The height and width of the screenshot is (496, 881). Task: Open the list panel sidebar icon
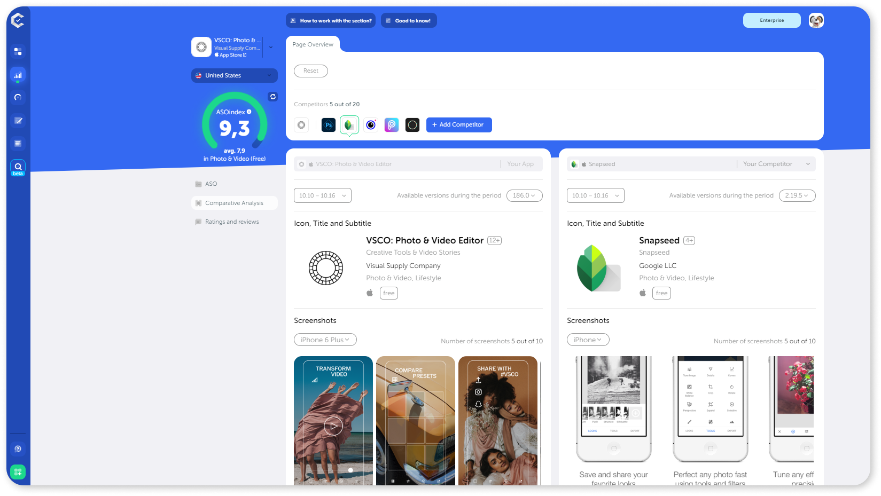point(18,143)
